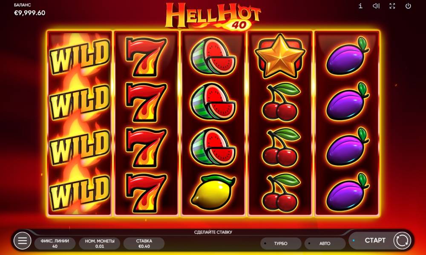The height and width of the screenshot is (255, 426).
Task: Toggle the Авто autoplay option
Action: pos(325,244)
